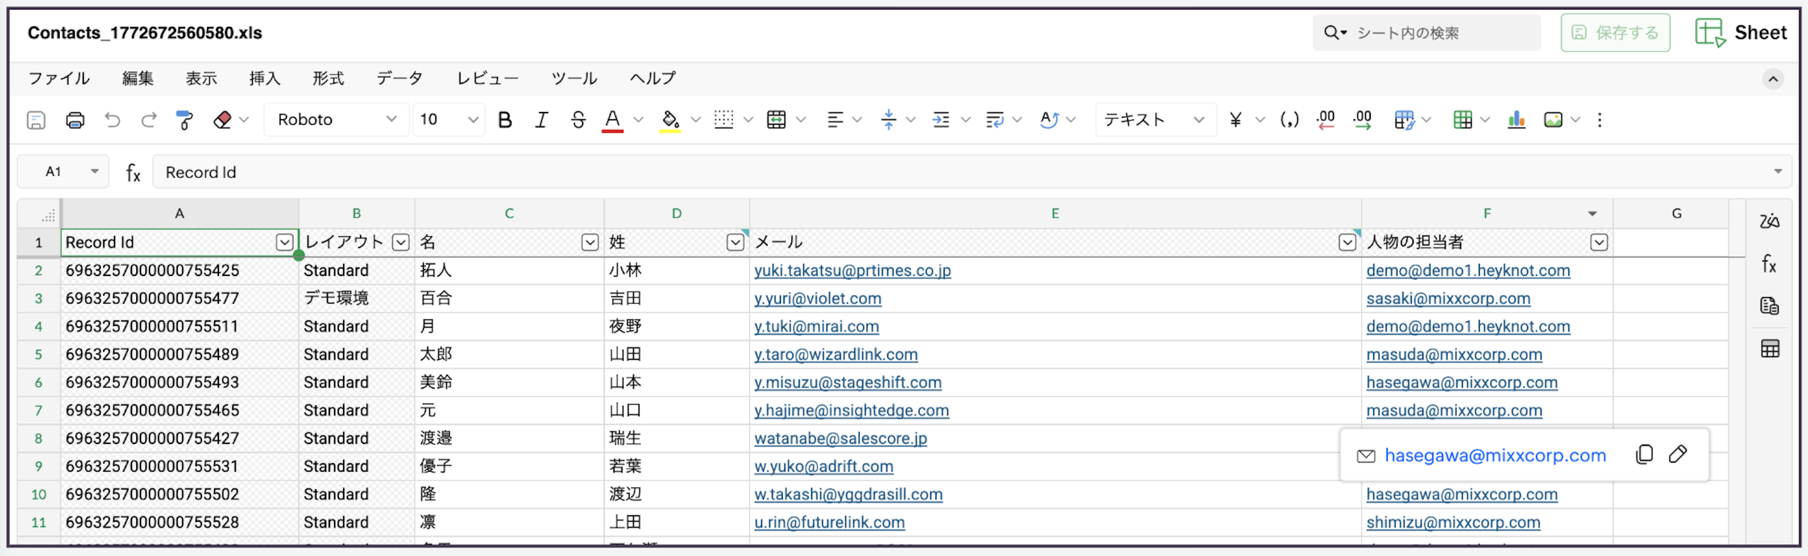Open the 姓 column filter
1808x556 pixels.
(736, 243)
